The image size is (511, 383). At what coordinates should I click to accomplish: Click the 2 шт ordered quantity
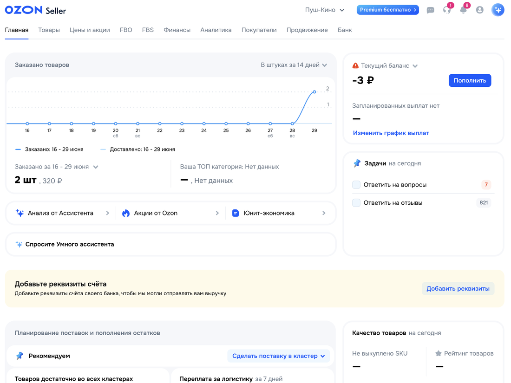(x=26, y=180)
